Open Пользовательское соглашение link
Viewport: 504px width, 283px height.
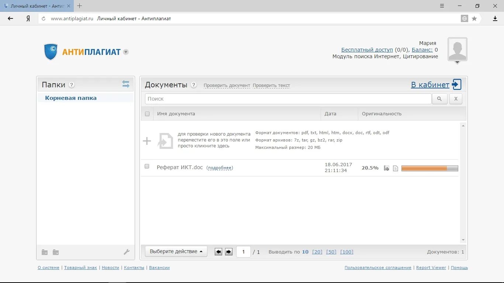pyautogui.click(x=378, y=268)
